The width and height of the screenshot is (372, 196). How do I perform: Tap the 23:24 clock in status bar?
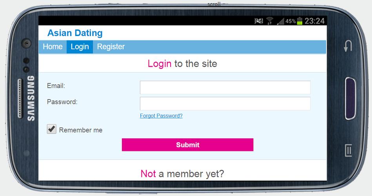coord(314,21)
